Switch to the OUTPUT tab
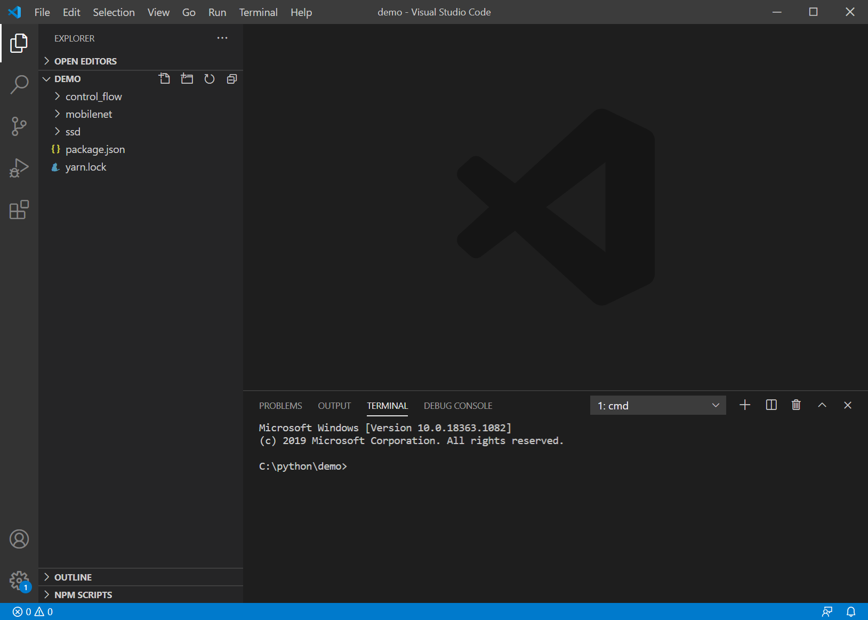 334,406
